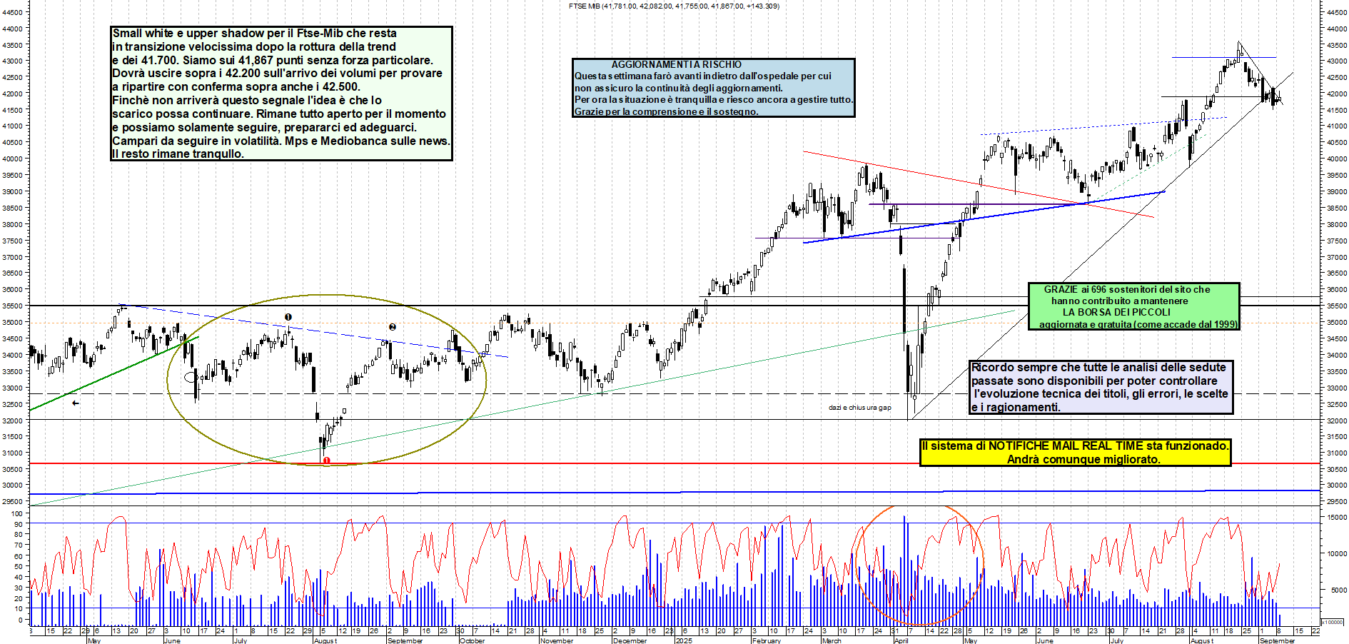
Task: Click 'aggiornata e gratuita (come accade dal 1999)' text
Action: [x=1138, y=324]
